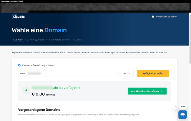Click the Chat label bubble

[183, 106]
